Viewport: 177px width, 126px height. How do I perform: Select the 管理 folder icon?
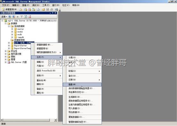tap(9, 59)
